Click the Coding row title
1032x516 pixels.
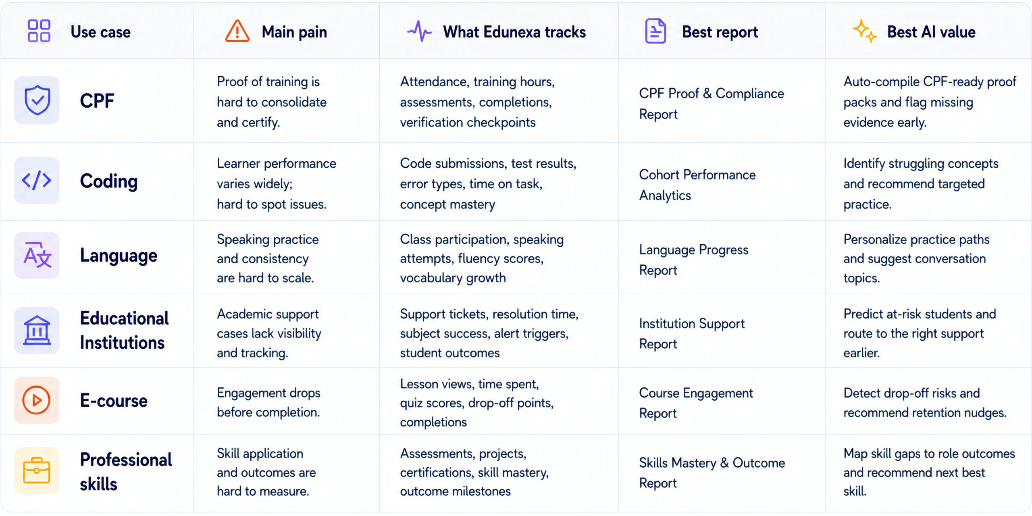pos(109,181)
